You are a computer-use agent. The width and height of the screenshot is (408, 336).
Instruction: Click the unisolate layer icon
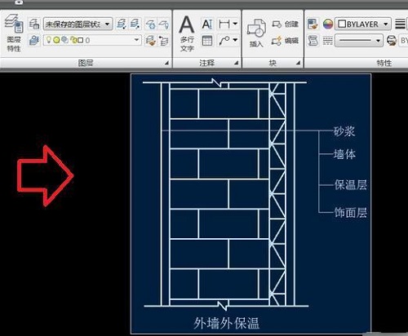point(135,24)
